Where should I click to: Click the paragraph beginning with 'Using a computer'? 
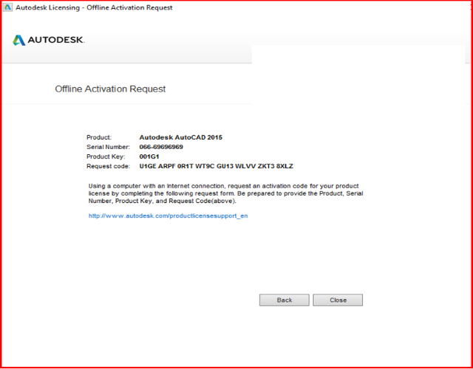(x=225, y=193)
